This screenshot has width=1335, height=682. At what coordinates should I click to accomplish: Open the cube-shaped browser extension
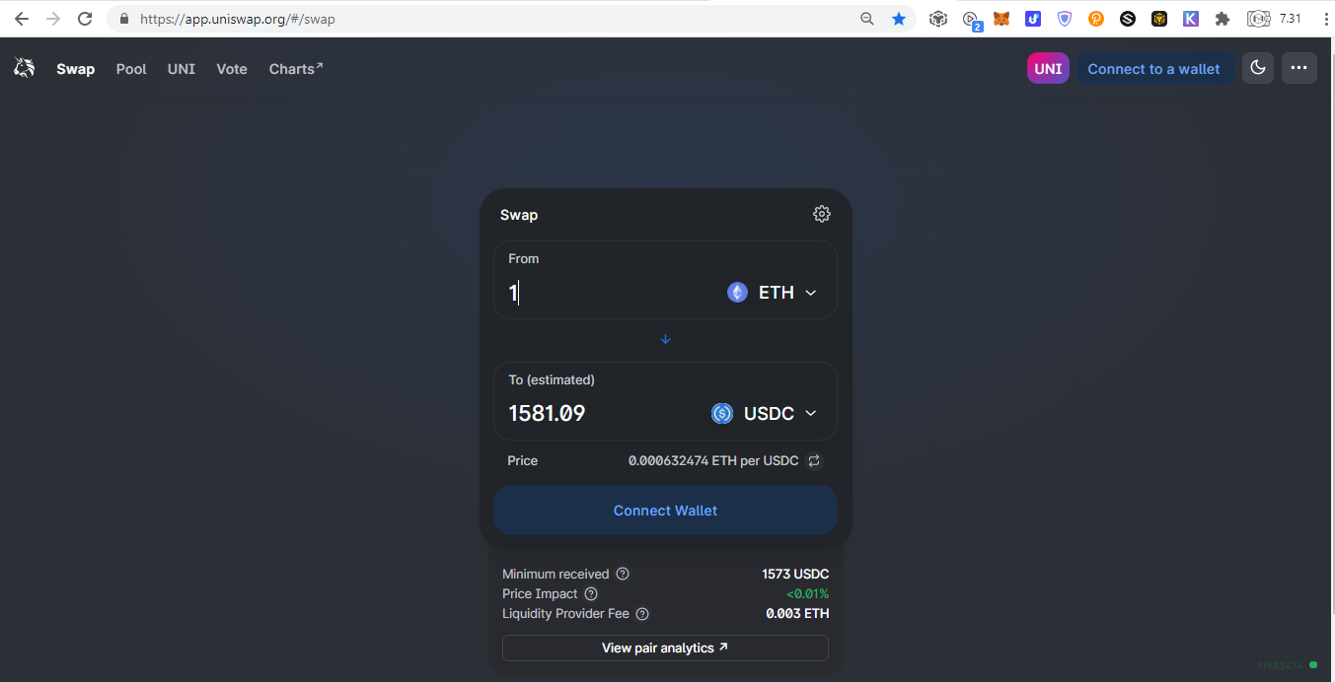[938, 19]
